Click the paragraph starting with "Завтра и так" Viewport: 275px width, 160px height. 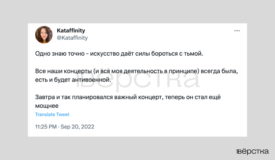128,101
